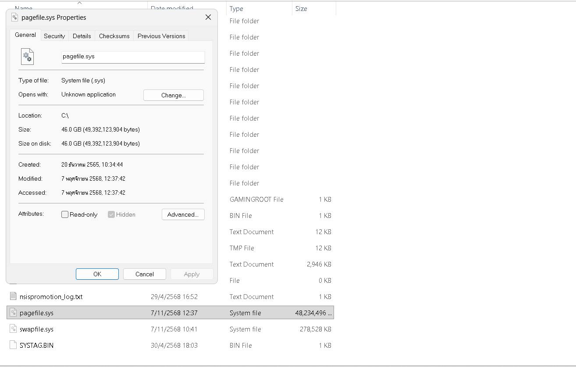
Task: Switch to Previous Versions tab
Action: (161, 36)
